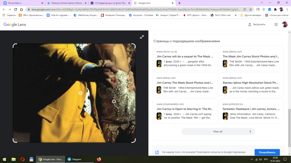The width and height of the screenshot is (291, 163).
Task: Expand hidden bookmarks with double chevron
Action: tap(236, 15)
